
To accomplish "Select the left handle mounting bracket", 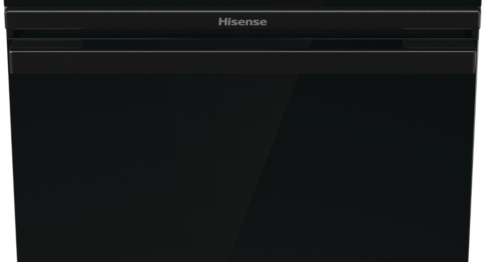I will click(x=46, y=43).
